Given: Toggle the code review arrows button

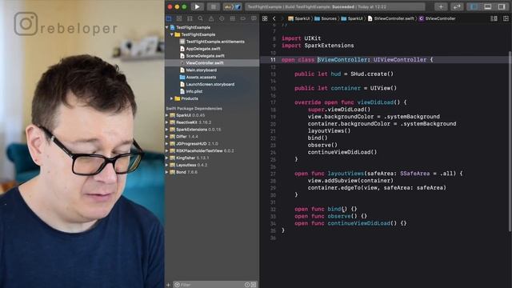Looking at the screenshot, I should pyautogui.click(x=457, y=6).
